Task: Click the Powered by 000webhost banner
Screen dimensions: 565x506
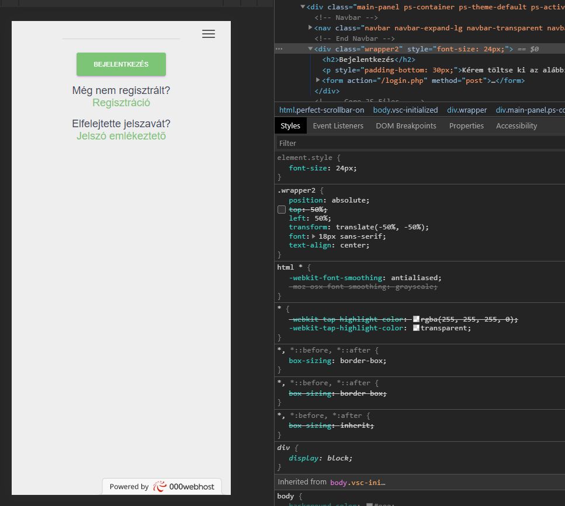Action: click(162, 487)
